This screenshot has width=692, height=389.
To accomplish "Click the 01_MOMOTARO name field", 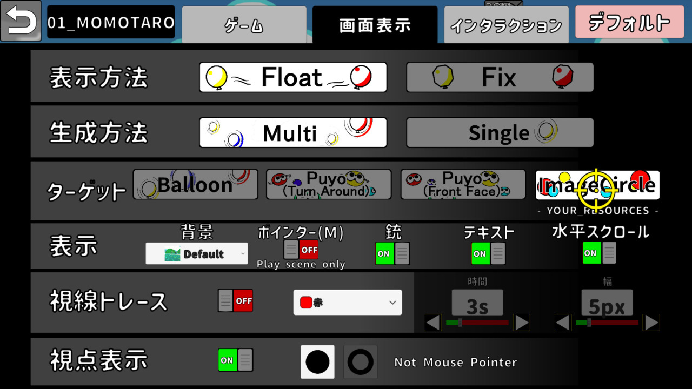I will [x=111, y=22].
